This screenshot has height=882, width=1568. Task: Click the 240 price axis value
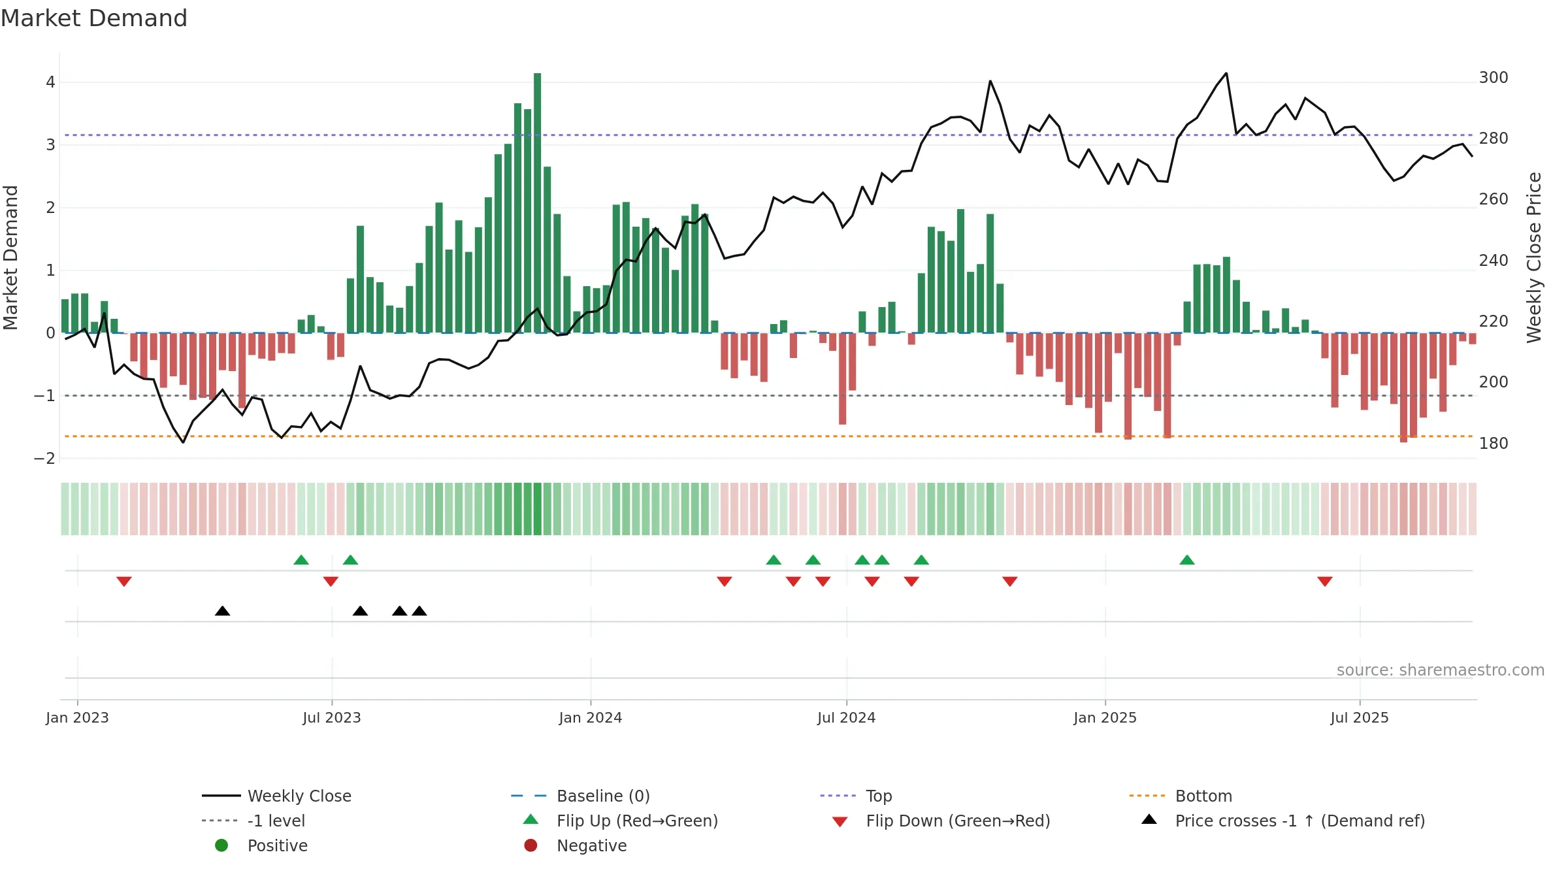pos(1494,261)
